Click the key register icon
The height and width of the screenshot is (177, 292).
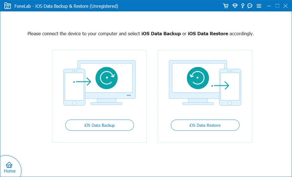point(243,6)
